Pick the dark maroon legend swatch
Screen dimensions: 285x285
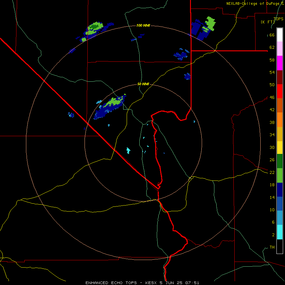tap(280, 77)
